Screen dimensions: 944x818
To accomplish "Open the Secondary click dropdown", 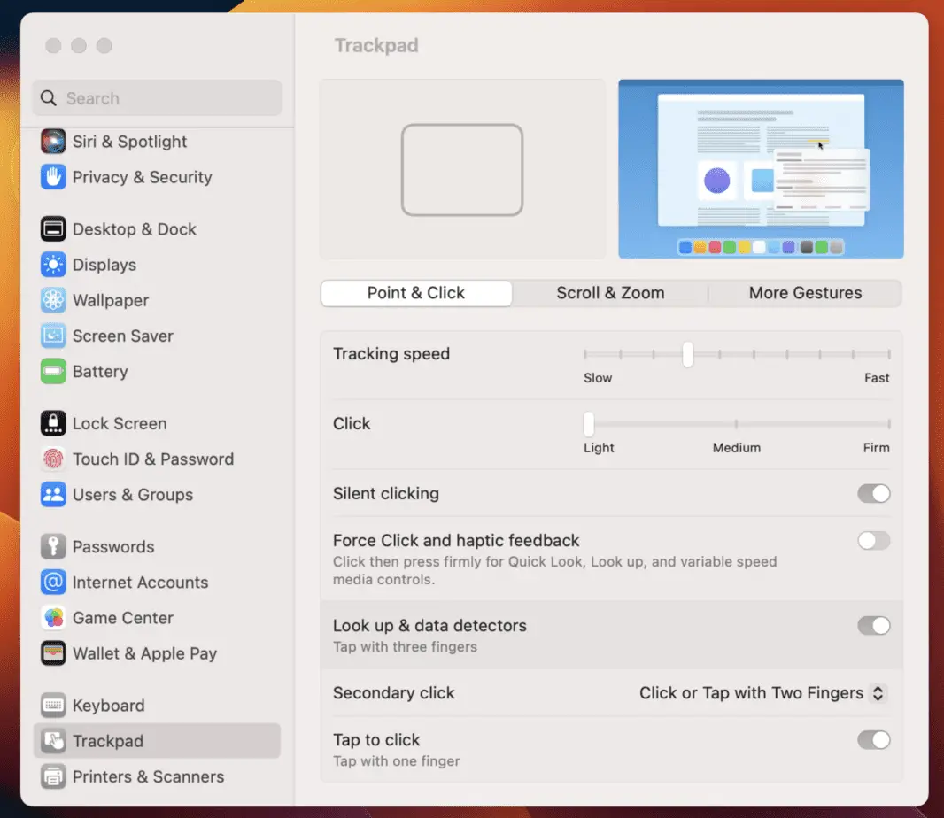I will (762, 693).
